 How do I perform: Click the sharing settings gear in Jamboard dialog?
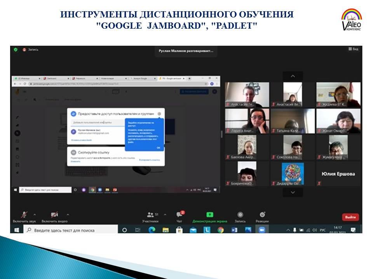click(x=159, y=114)
